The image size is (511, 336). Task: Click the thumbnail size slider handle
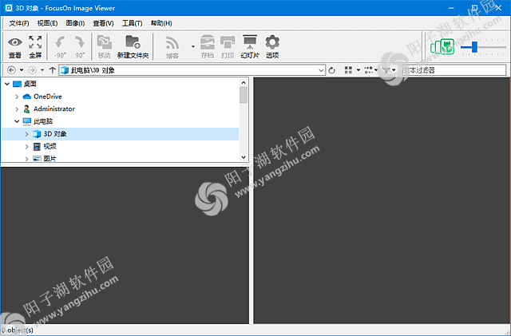[474, 47]
